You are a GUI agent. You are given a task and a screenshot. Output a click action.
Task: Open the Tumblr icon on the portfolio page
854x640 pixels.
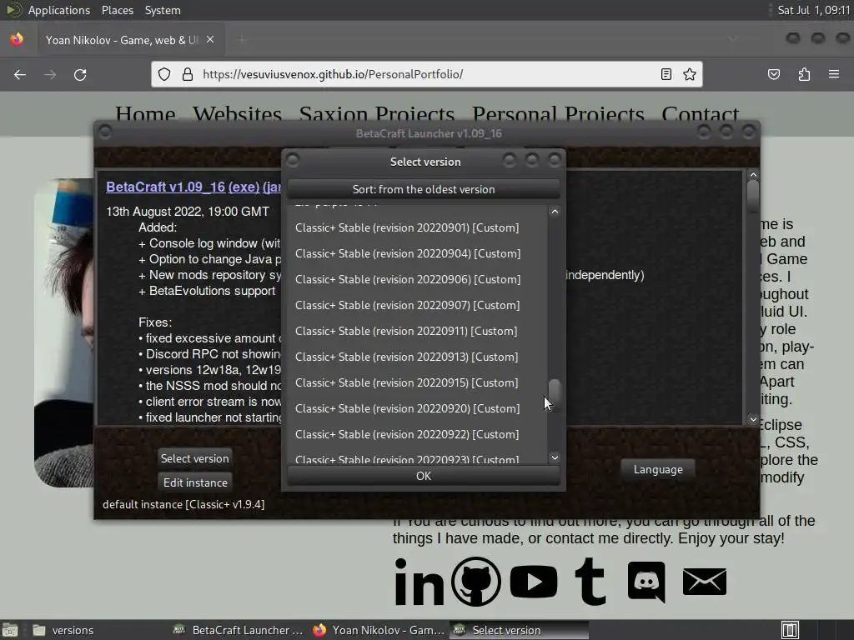(591, 582)
